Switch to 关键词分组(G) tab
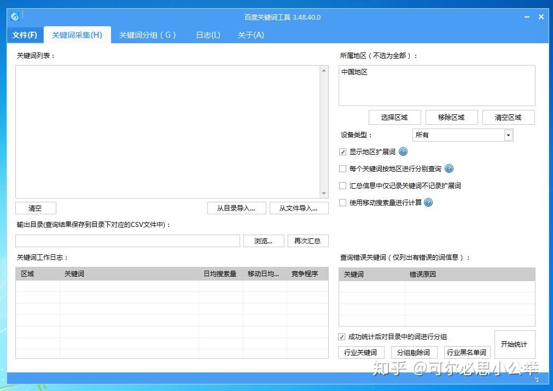 point(148,35)
